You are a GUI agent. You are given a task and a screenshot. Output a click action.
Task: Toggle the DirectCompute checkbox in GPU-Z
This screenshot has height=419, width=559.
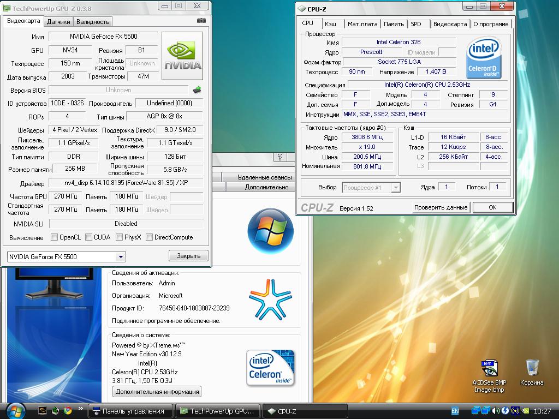[150, 237]
